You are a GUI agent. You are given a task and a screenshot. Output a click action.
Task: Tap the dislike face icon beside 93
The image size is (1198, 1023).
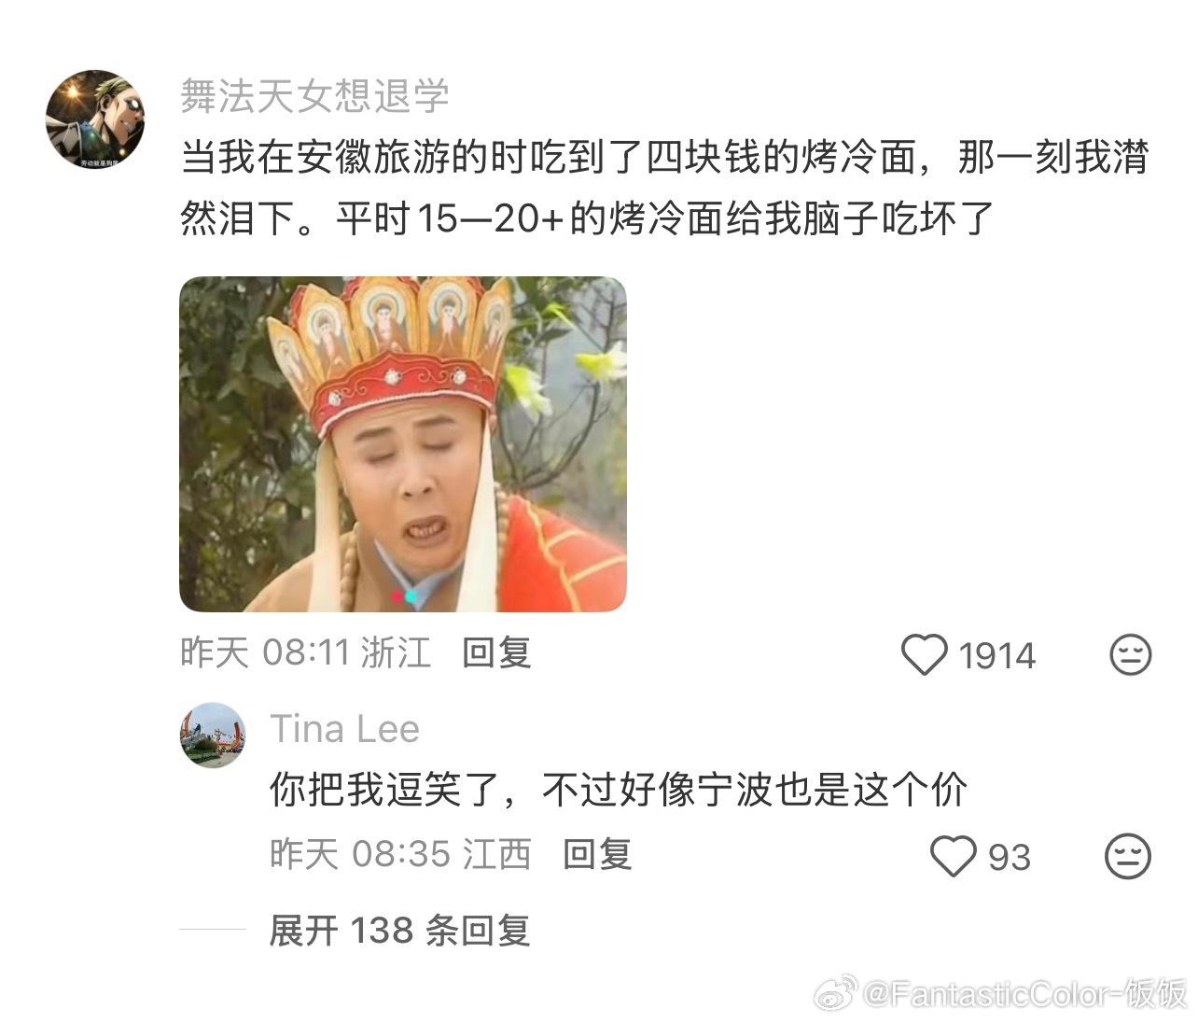tap(1128, 856)
